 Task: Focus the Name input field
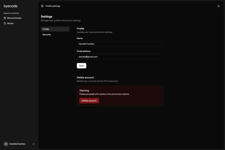[x=120, y=44]
